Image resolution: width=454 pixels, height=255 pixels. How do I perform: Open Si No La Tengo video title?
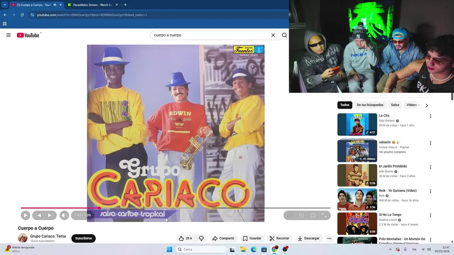pyautogui.click(x=390, y=215)
